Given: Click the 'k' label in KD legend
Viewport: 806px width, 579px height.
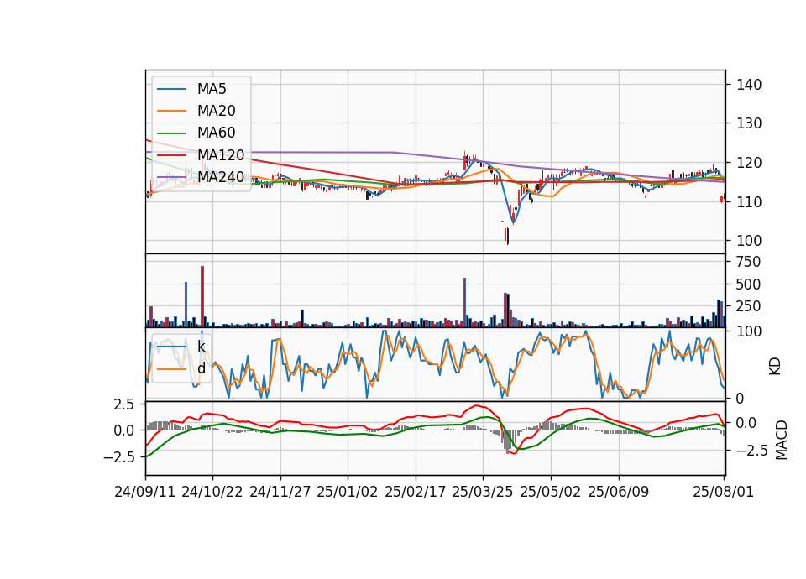Looking at the screenshot, I should [201, 347].
